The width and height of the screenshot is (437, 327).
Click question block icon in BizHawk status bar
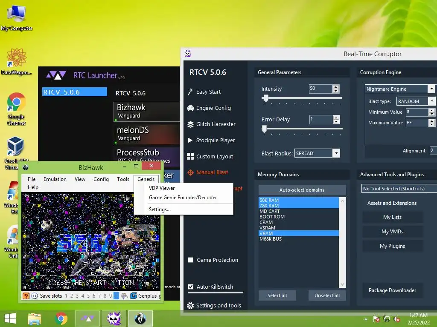(26, 296)
